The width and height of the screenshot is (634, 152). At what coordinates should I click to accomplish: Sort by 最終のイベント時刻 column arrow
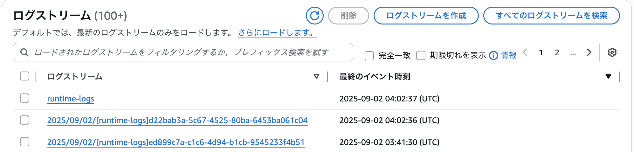coord(608,76)
